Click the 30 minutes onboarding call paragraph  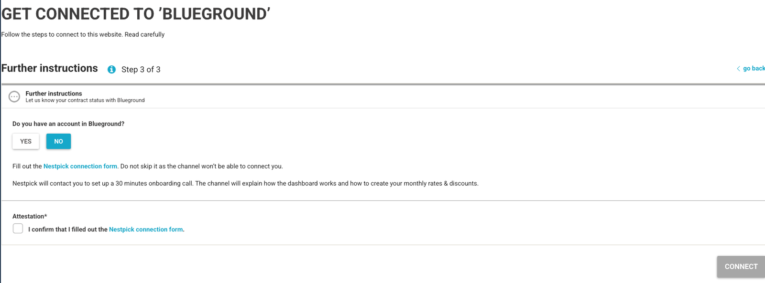point(245,184)
